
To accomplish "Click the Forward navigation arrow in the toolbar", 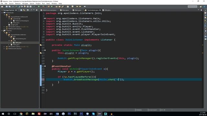I will [x=85, y=6].
